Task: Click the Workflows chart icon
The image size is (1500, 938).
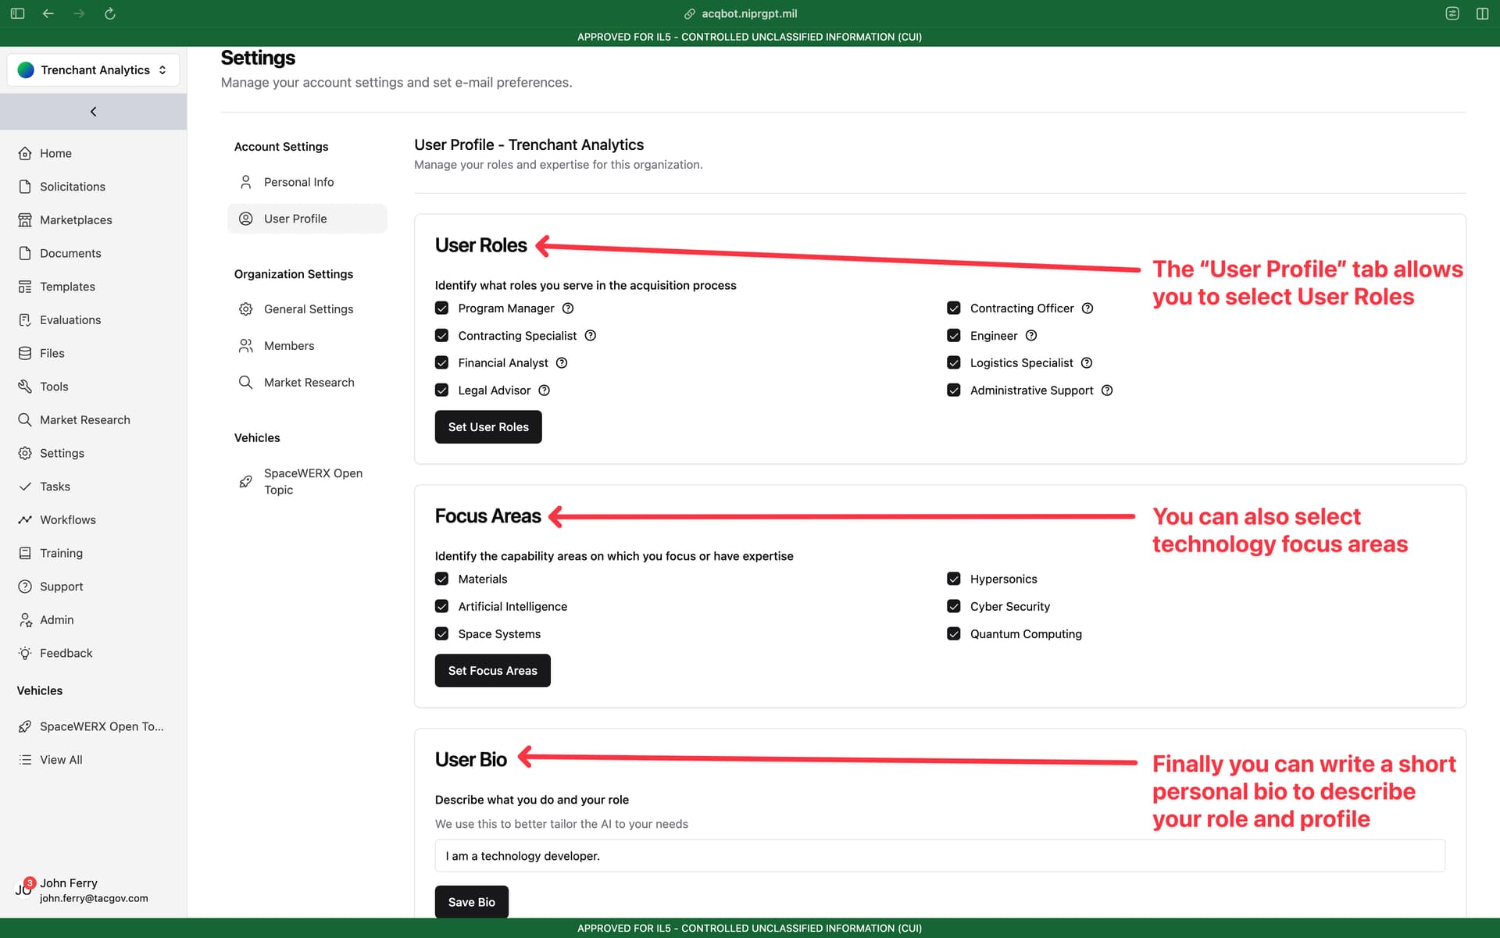Action: (25, 520)
